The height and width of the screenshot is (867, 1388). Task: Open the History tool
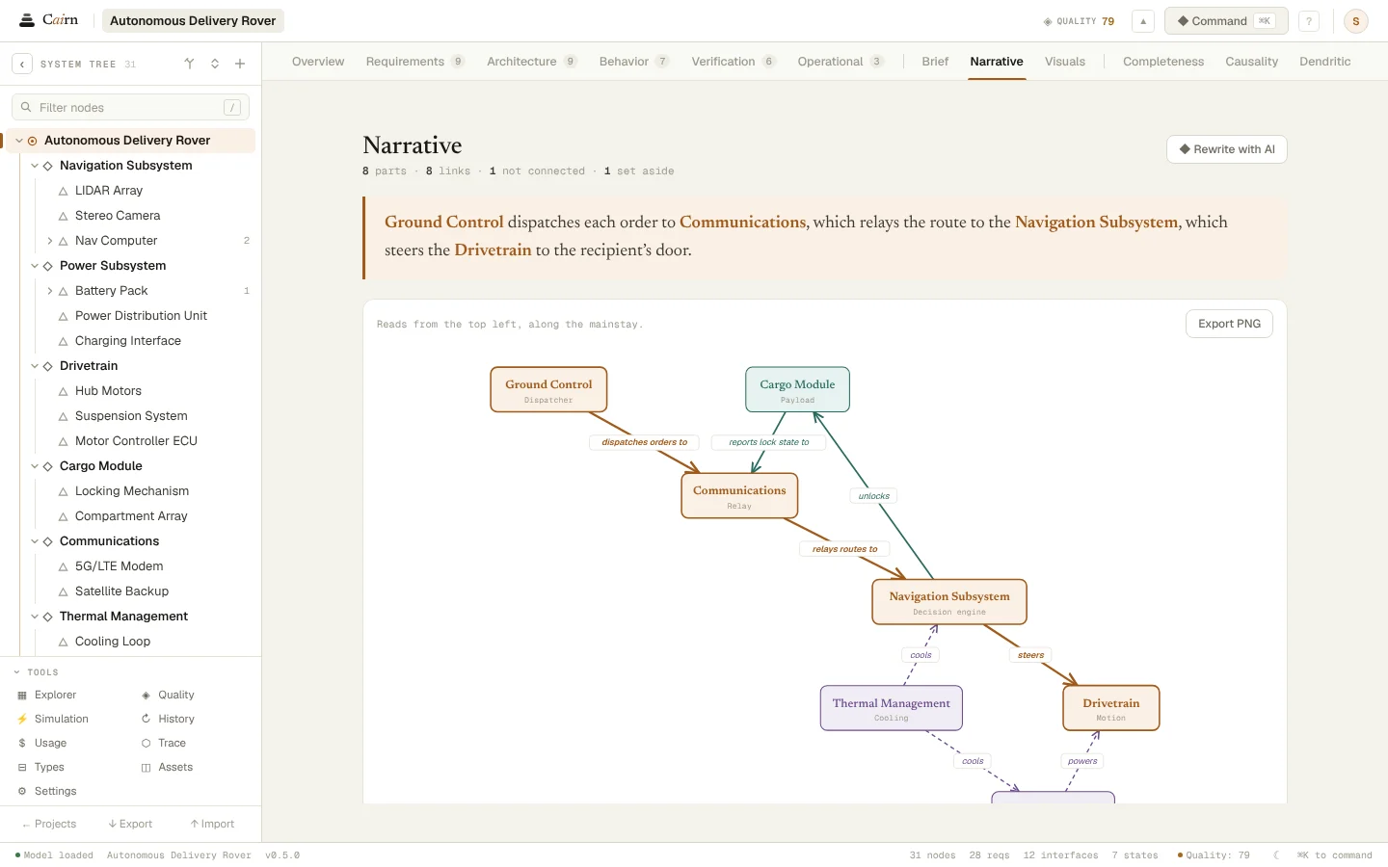pos(168,720)
